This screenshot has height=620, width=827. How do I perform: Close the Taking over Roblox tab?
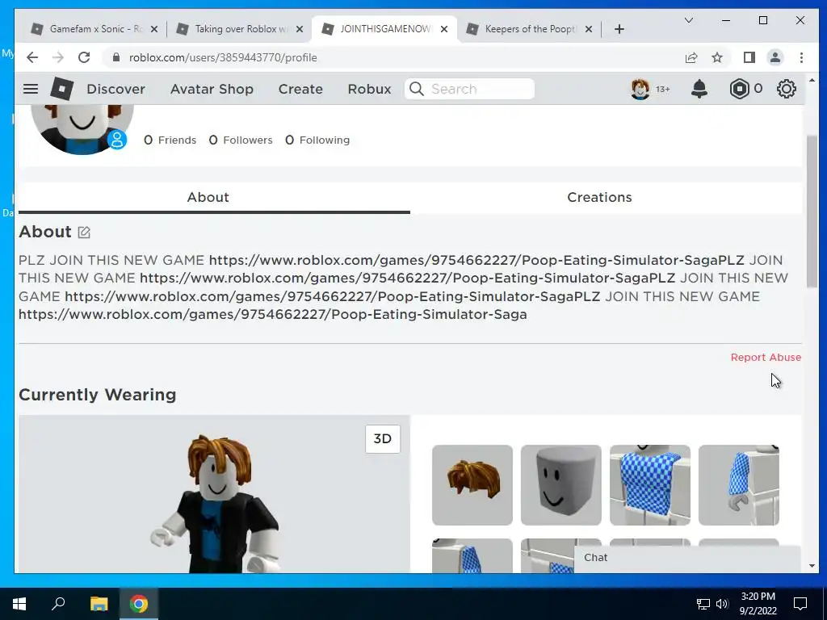[x=299, y=29]
